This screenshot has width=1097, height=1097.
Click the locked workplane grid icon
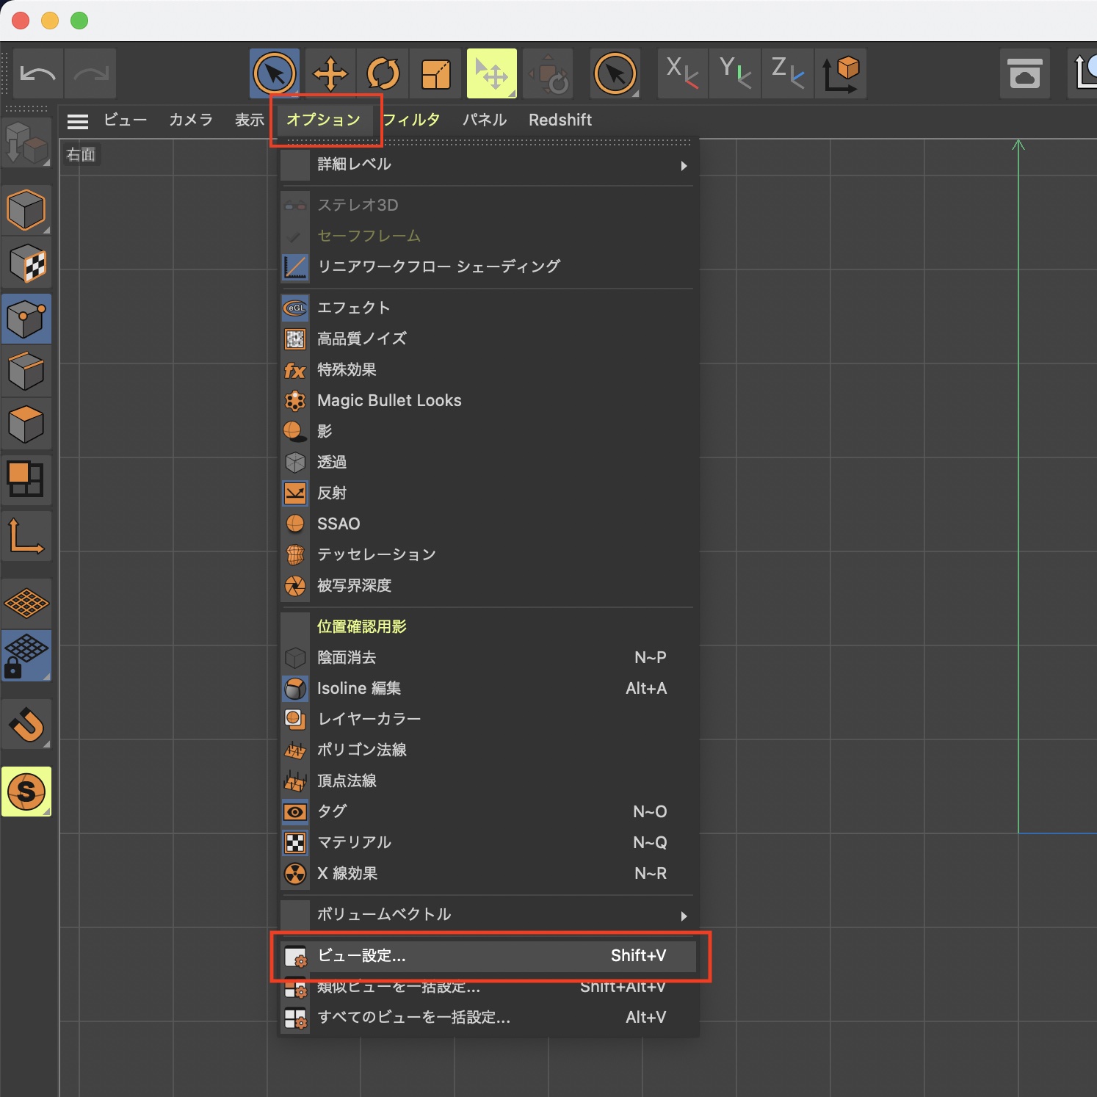[x=26, y=656]
